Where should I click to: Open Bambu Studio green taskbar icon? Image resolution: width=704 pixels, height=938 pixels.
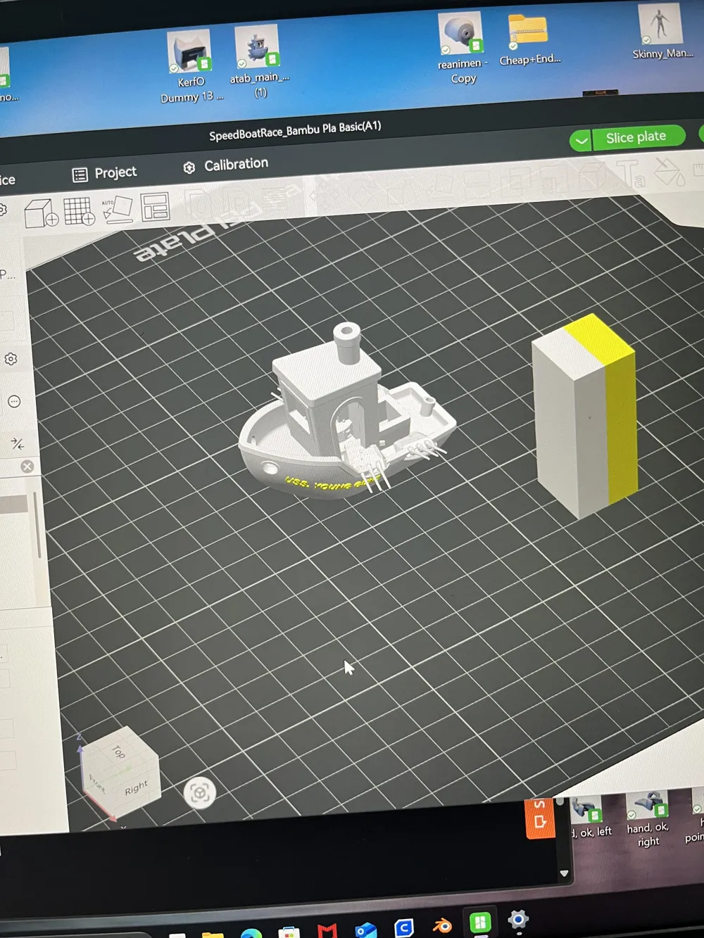480,923
